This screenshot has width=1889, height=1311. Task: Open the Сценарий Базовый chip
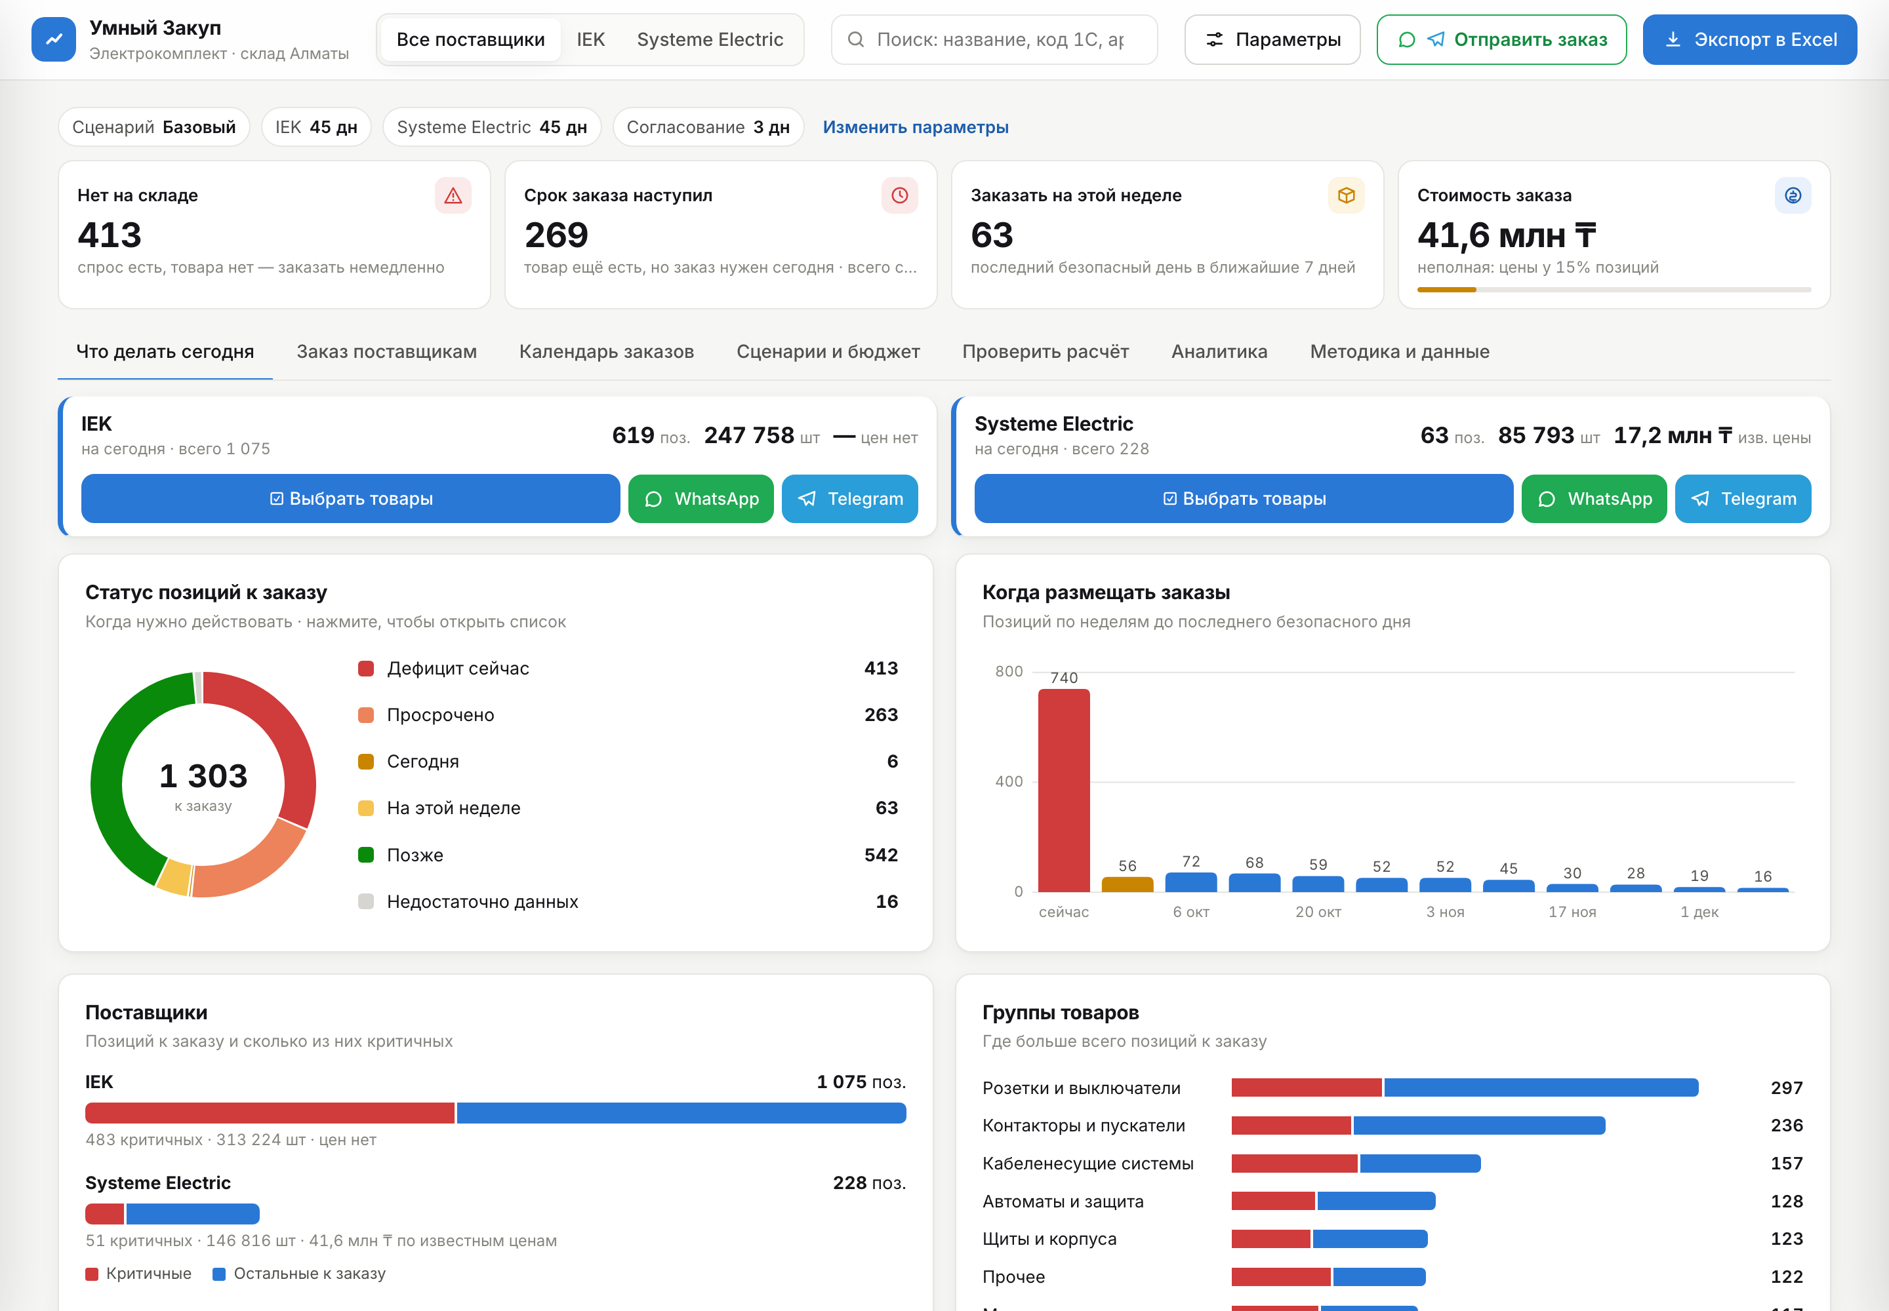(x=153, y=127)
